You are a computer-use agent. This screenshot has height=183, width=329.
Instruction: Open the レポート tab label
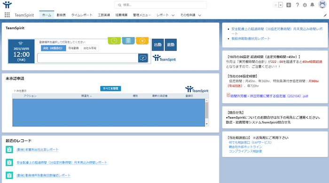point(163,15)
